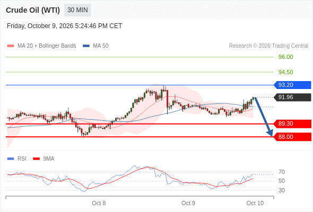Click the 9MA legend label
This screenshot has width=313, height=212.
pyautogui.click(x=49, y=159)
